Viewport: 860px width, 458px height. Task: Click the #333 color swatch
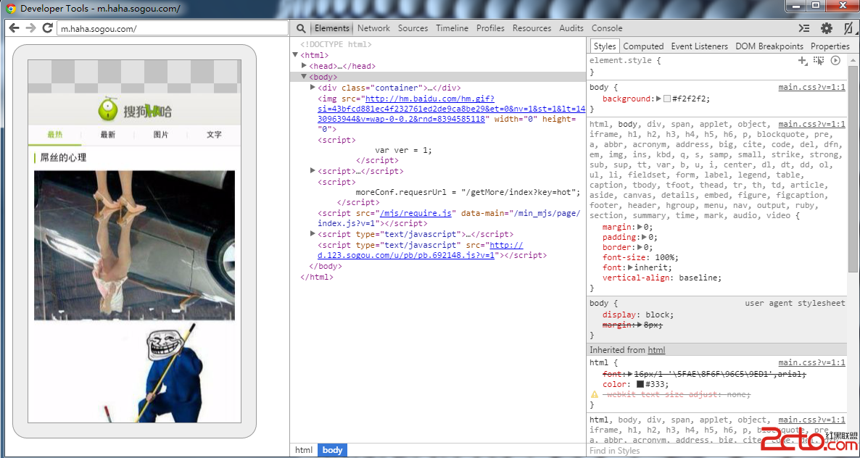click(x=640, y=384)
